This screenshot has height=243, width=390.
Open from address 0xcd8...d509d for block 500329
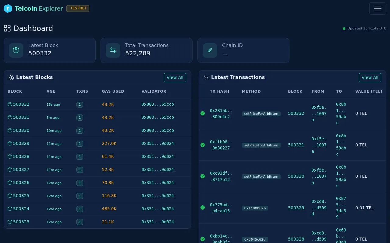319,208
